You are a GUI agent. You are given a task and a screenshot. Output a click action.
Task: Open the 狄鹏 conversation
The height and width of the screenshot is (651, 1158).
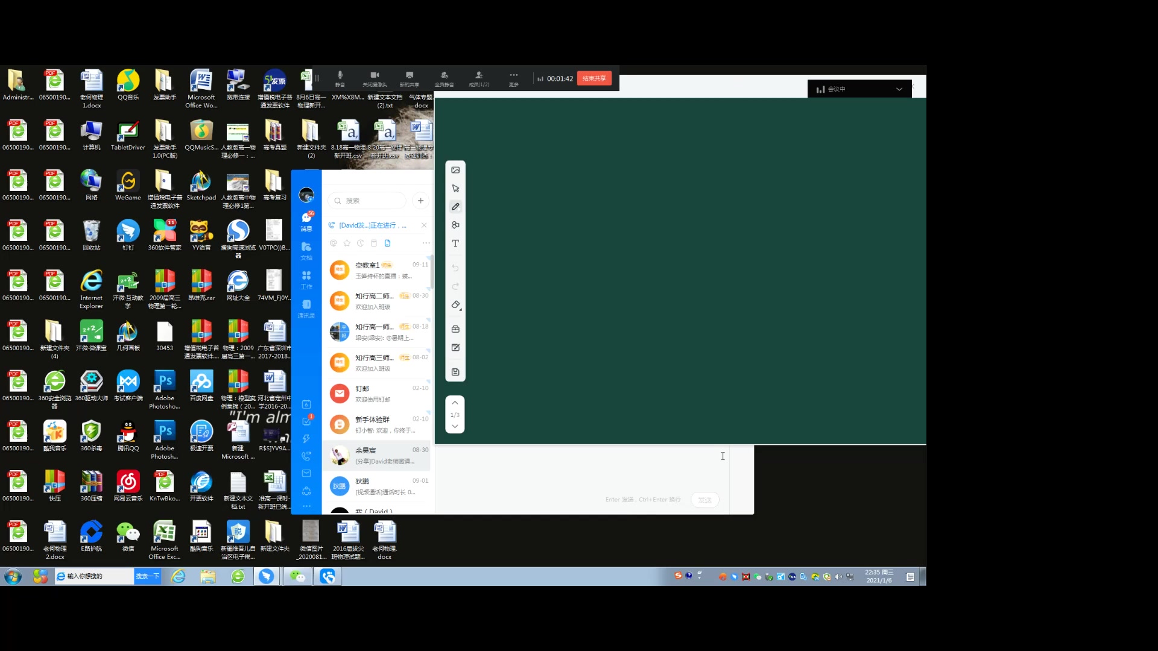click(x=378, y=486)
